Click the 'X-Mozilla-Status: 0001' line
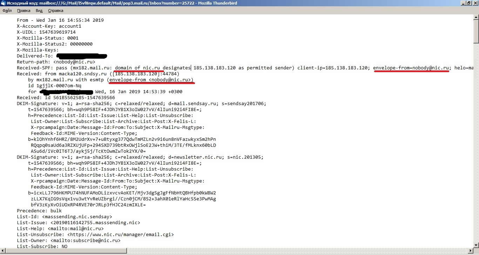This screenshot has height=255, width=479. (48, 38)
